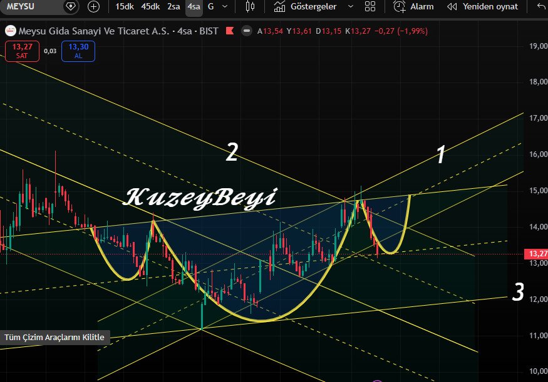The image size is (548, 382).
Task: Click the red flag icon by BIST
Action: [230, 31]
